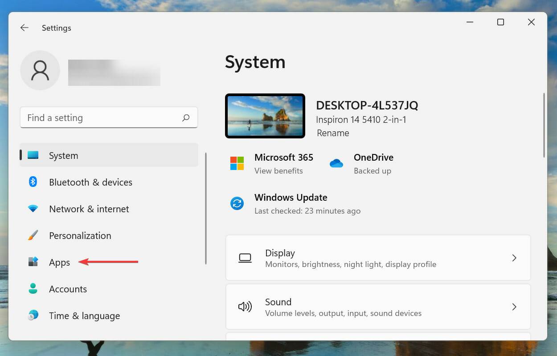The image size is (557, 356).
Task: Open Display monitors and brightness card
Action: [378, 258]
